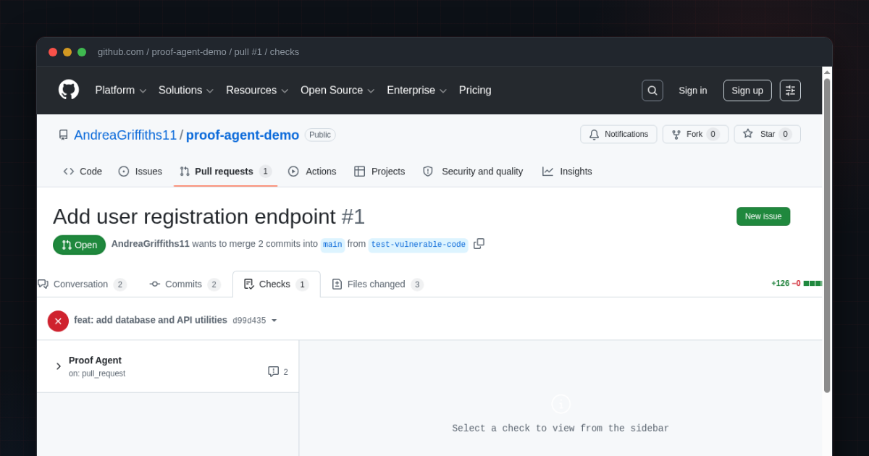Click the red failed check status icon
This screenshot has height=456, width=869.
click(58, 321)
